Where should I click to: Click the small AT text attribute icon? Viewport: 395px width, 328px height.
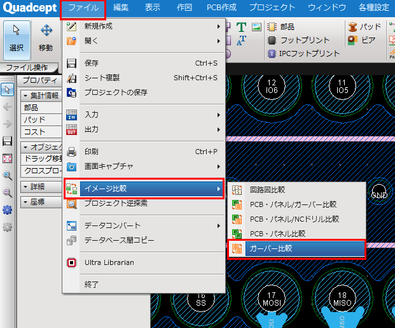241,40
